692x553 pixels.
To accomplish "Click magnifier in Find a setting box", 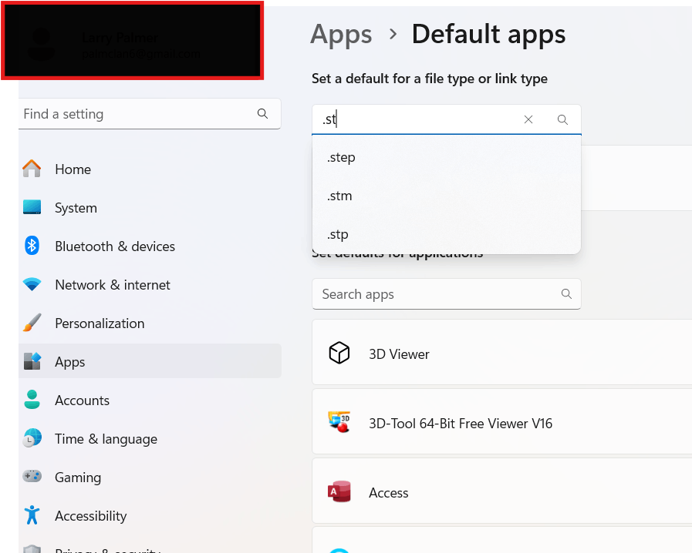I will [x=262, y=114].
